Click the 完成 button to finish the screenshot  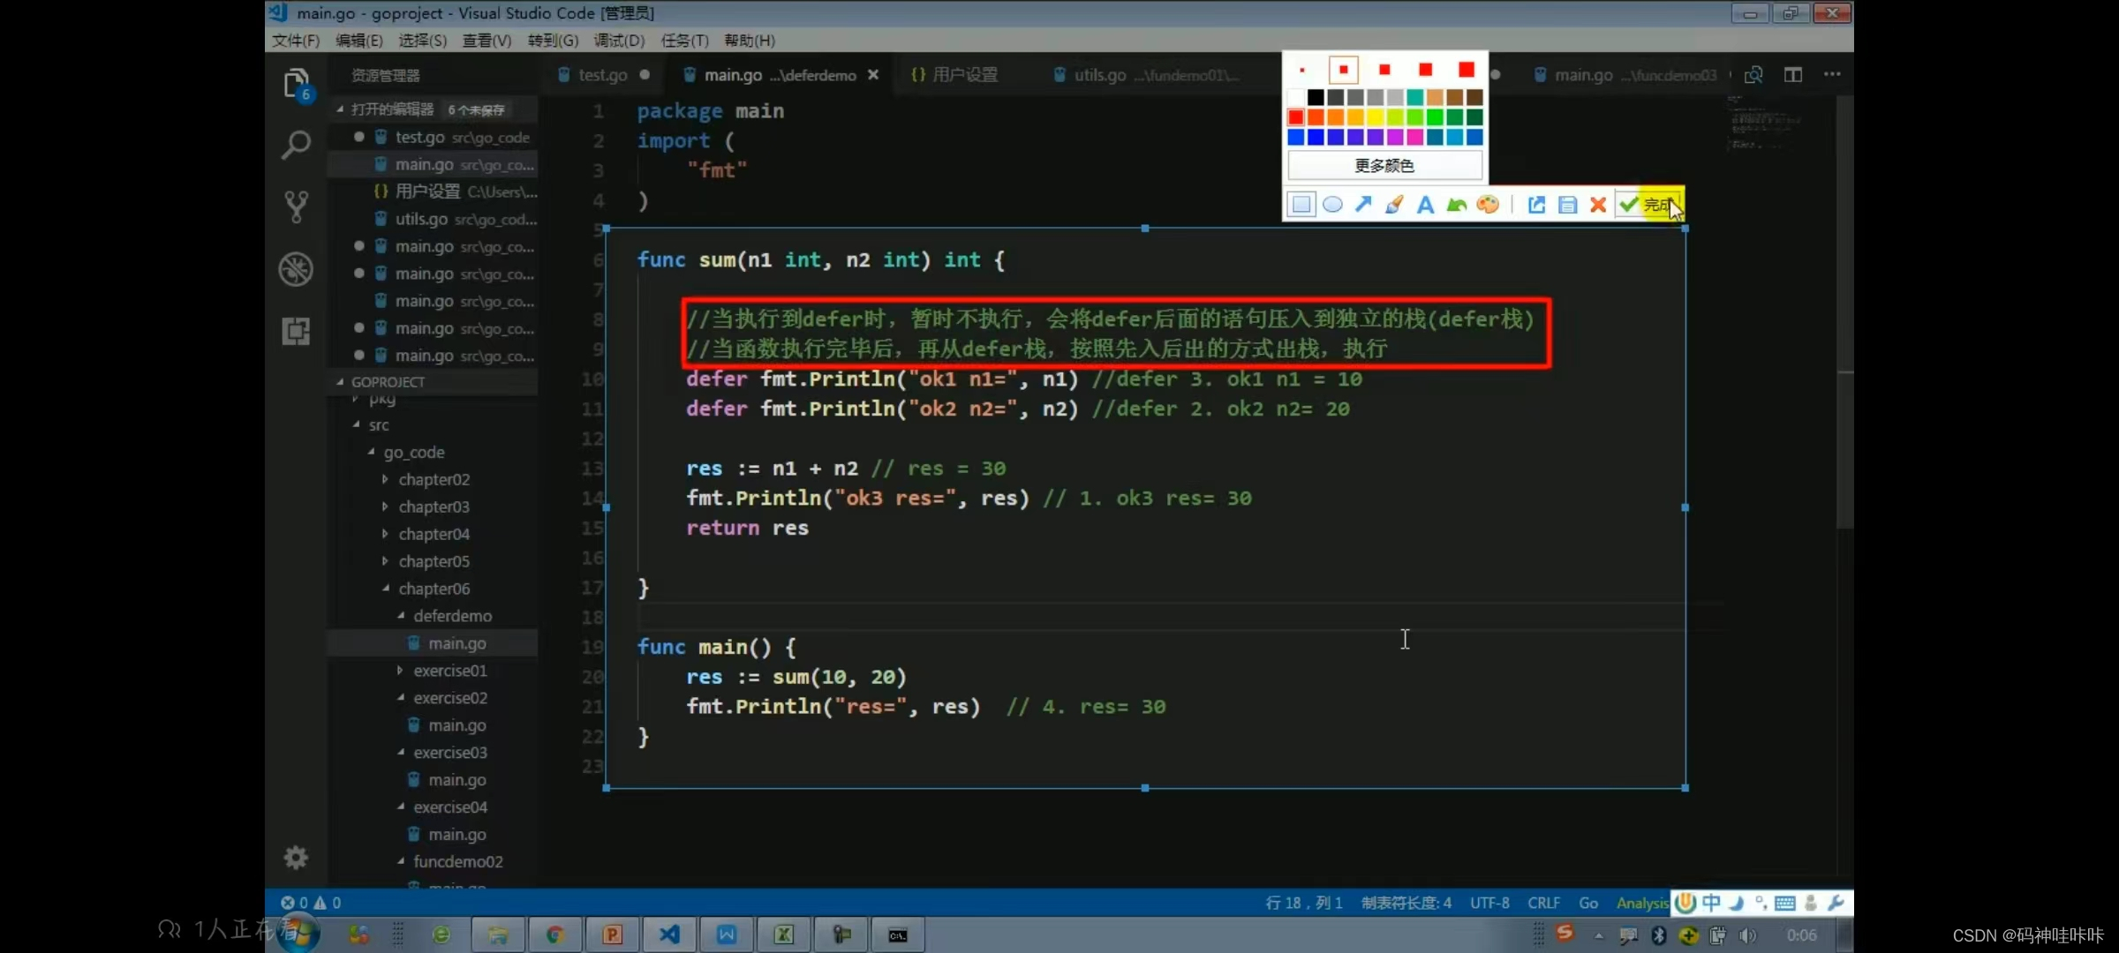(x=1649, y=205)
